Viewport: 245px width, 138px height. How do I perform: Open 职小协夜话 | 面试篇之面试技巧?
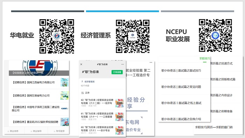[181, 71]
